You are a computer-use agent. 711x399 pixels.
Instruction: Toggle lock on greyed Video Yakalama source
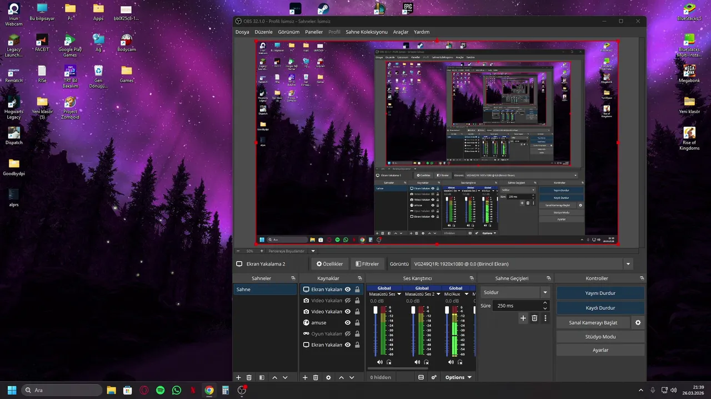point(357,300)
